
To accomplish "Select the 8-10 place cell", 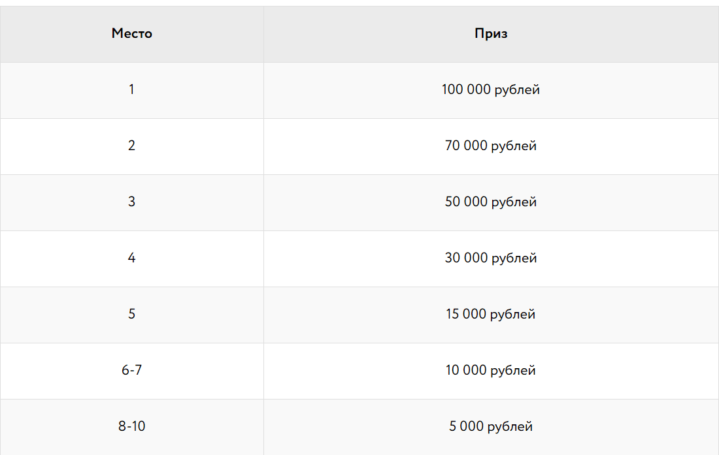I will tap(131, 427).
